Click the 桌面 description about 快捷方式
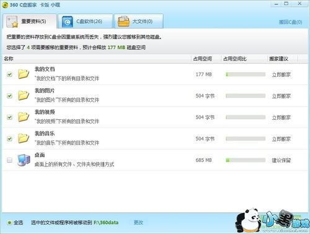The width and height of the screenshot is (310, 234). pos(74,164)
